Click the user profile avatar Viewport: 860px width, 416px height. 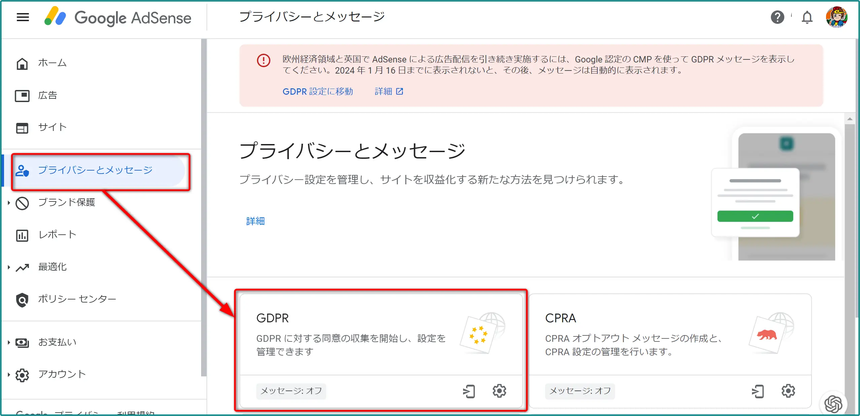pos(836,17)
